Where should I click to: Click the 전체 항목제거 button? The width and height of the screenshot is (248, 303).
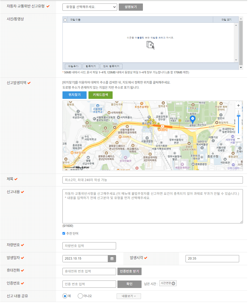111,66
